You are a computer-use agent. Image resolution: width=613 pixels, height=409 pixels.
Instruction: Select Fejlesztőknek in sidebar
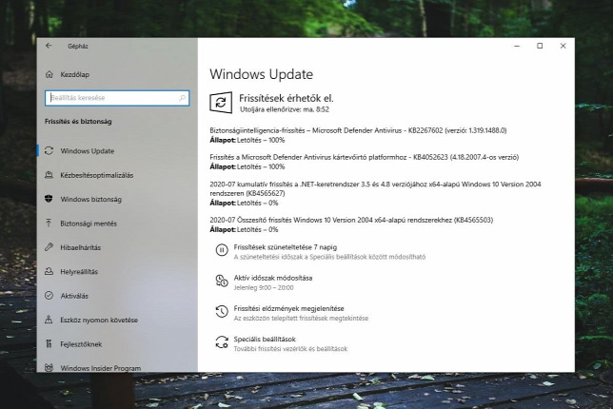pos(81,344)
